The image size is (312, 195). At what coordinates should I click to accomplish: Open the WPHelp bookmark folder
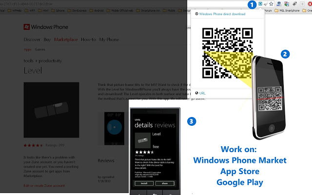[x=14, y=11]
